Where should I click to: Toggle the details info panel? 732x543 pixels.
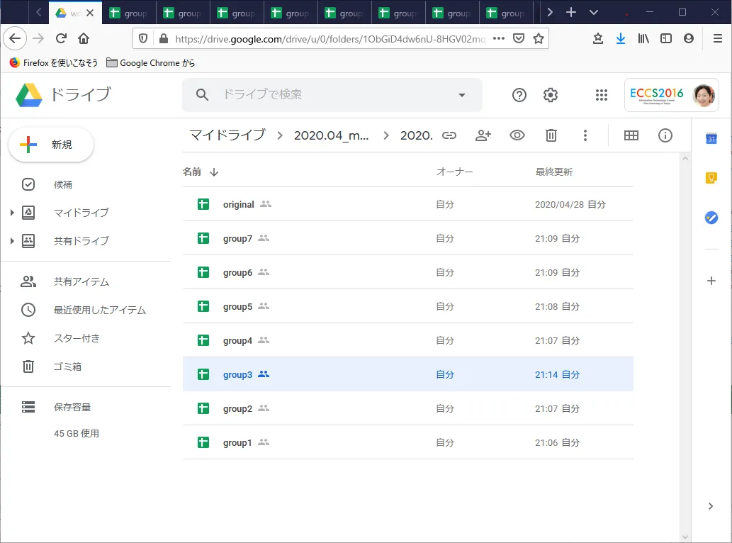pos(665,135)
